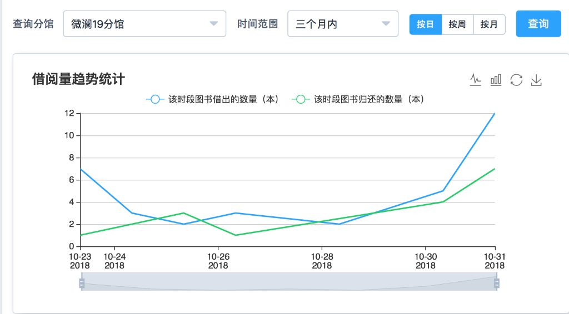Toggle green 归还的数量 legend marker
Screen dimensions: 569x314
(301, 99)
